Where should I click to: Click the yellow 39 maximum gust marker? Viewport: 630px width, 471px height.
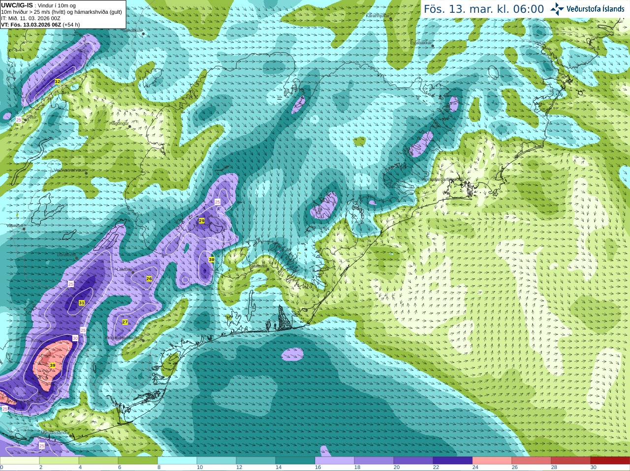[x=53, y=365]
